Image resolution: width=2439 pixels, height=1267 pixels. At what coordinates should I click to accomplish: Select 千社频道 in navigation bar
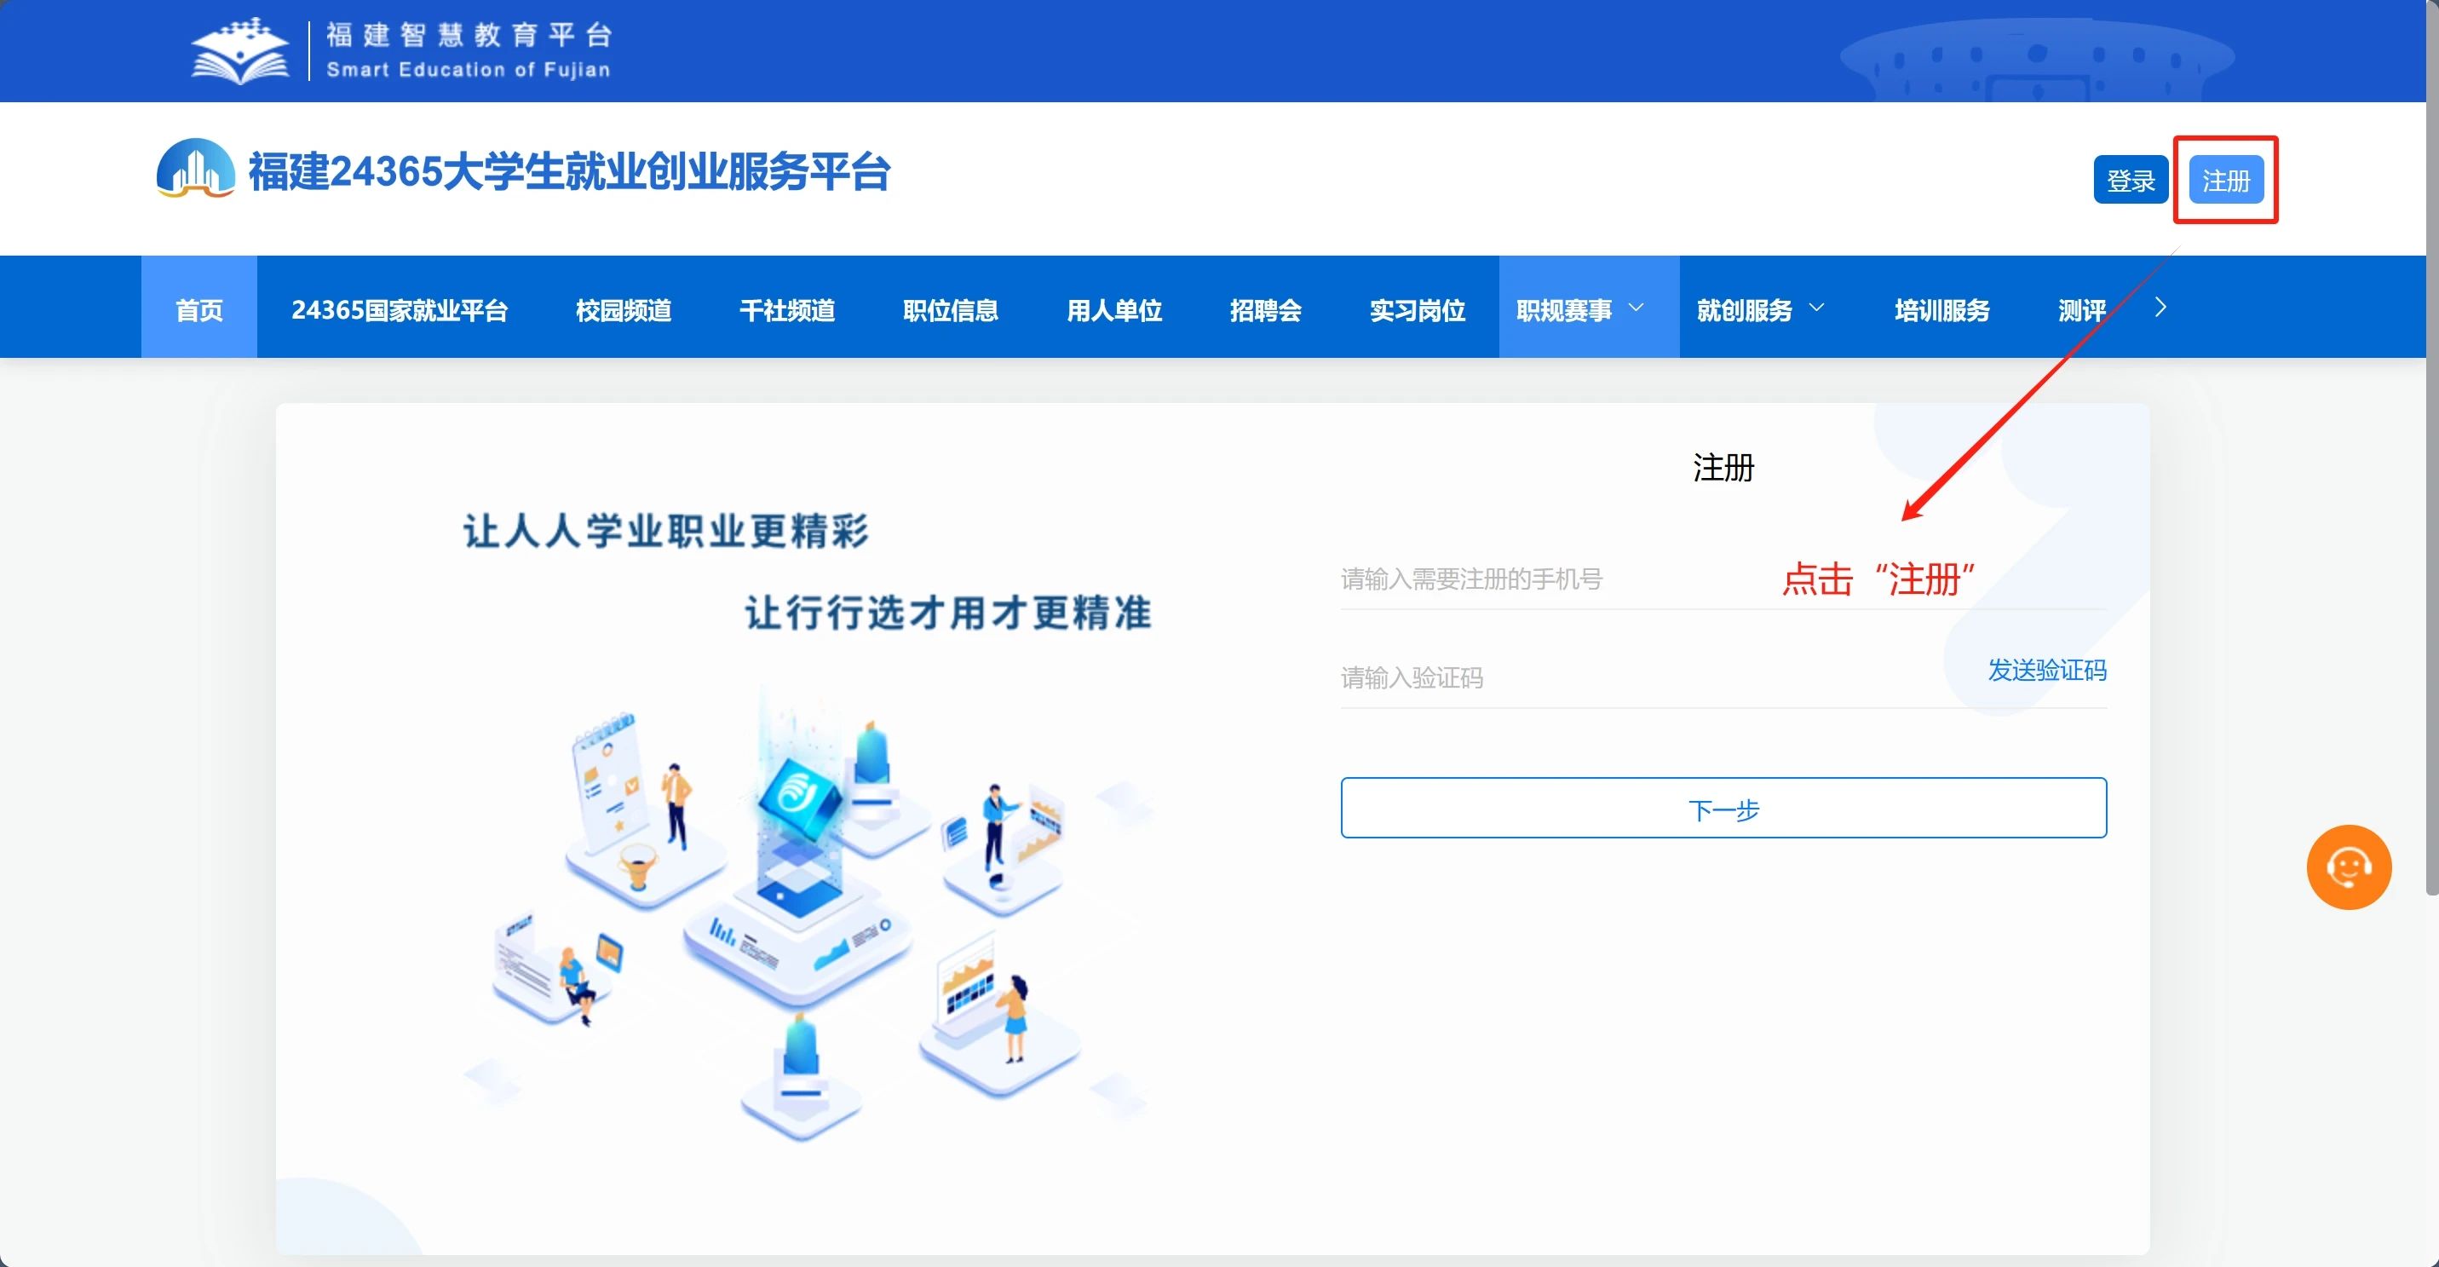click(x=787, y=309)
